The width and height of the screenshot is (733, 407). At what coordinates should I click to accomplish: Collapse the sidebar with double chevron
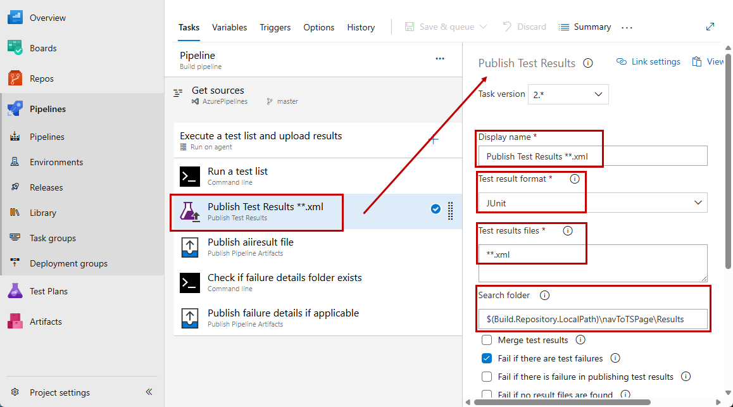pos(149,392)
